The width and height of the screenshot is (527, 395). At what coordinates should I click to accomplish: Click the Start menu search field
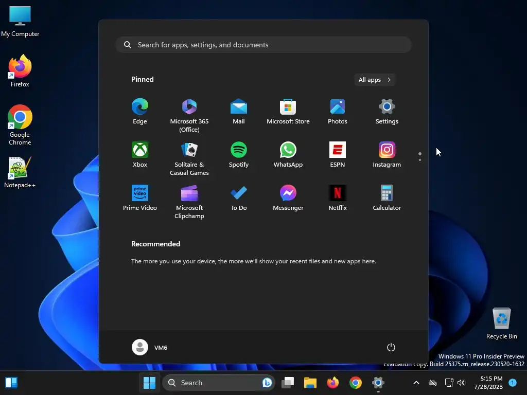[x=263, y=45]
